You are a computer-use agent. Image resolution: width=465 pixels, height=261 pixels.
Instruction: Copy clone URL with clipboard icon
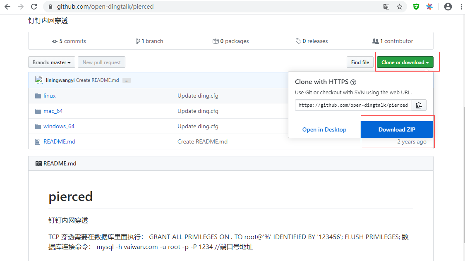pyautogui.click(x=419, y=105)
